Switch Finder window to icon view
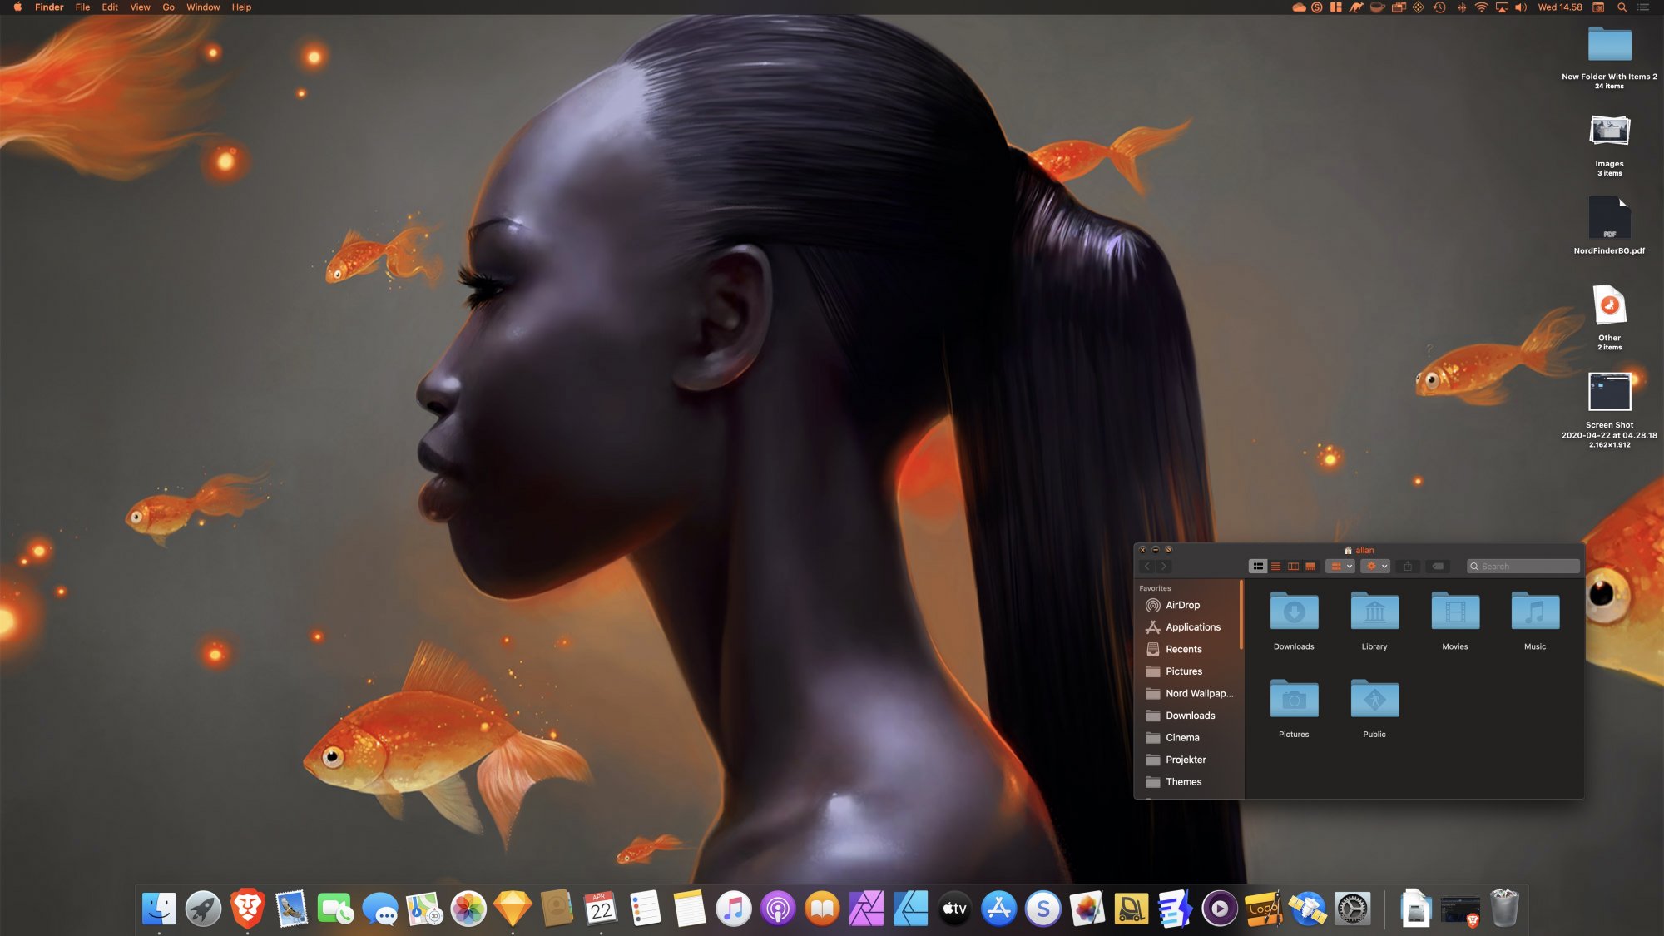This screenshot has height=936, width=1664. [x=1258, y=567]
